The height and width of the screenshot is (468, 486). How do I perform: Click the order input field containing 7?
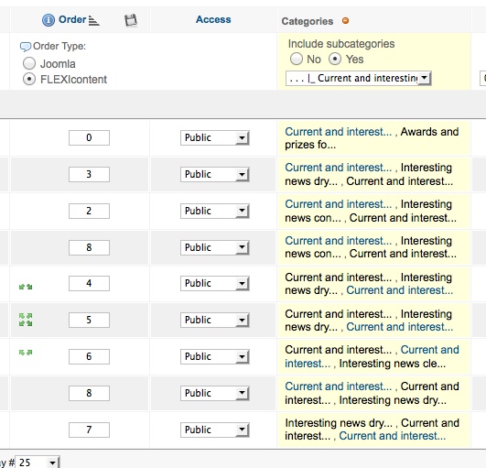[x=89, y=430]
